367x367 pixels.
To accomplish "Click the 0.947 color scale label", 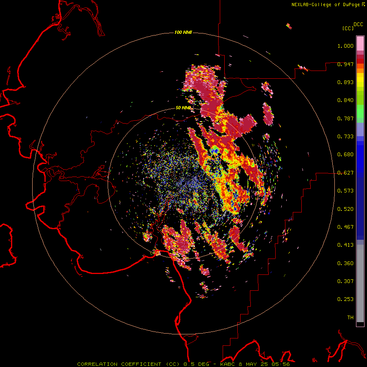I will click(x=345, y=64).
